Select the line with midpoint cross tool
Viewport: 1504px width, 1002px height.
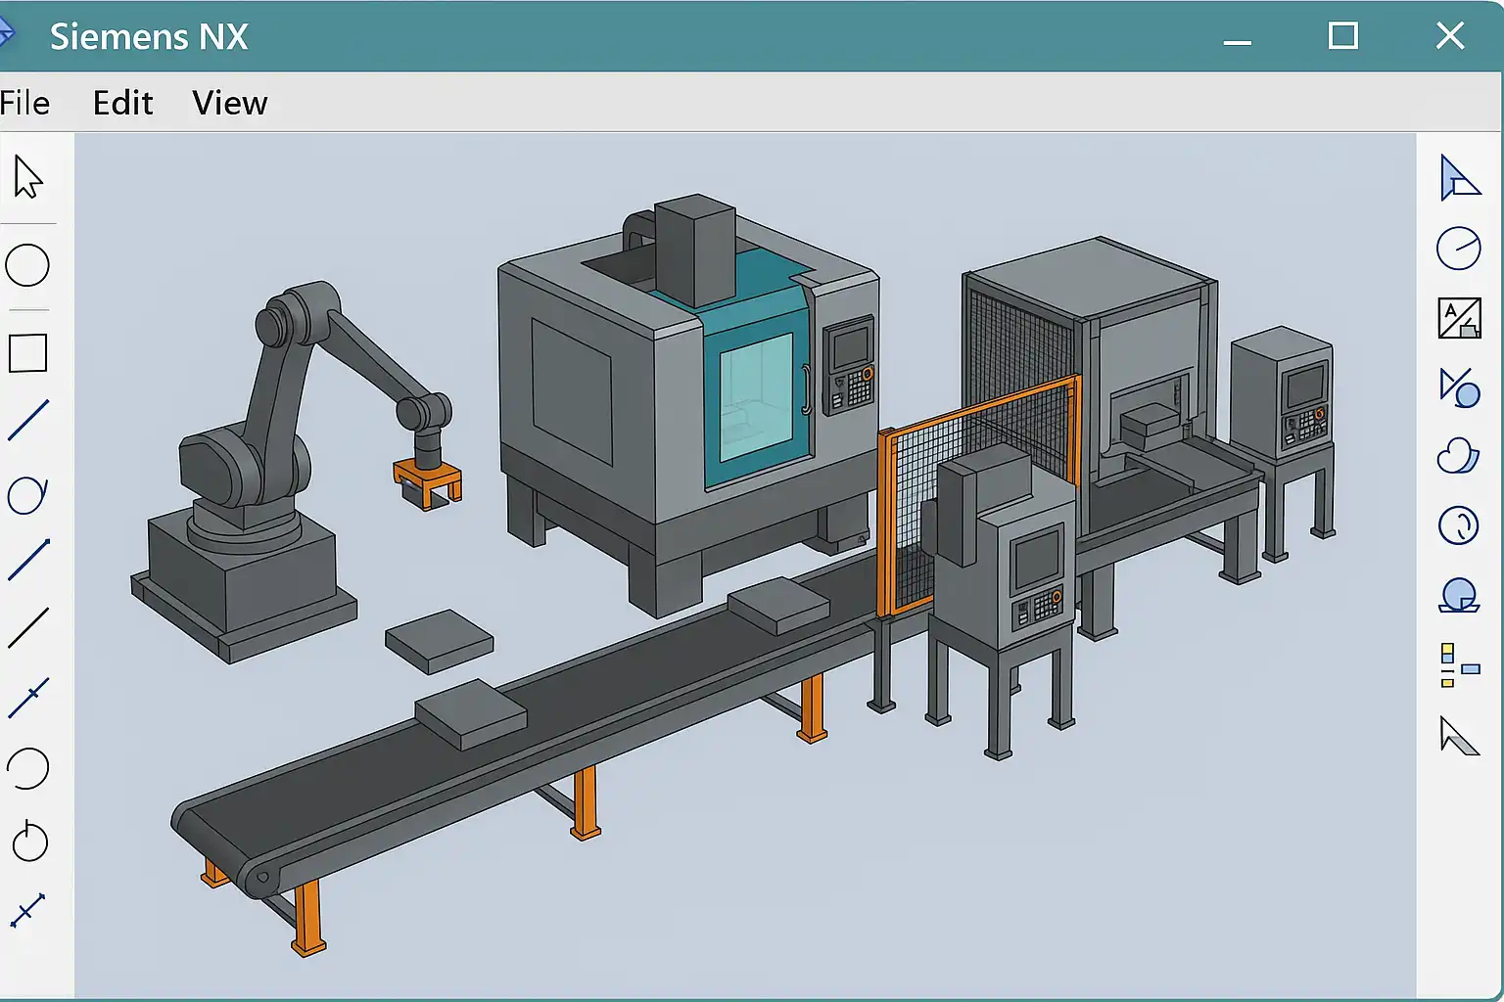[x=28, y=697]
